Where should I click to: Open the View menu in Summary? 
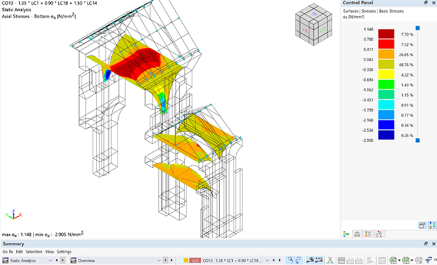click(x=49, y=252)
